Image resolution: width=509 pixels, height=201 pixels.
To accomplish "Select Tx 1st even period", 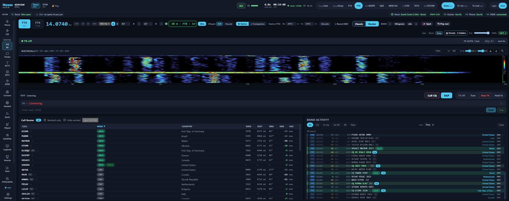I will [462, 6].
